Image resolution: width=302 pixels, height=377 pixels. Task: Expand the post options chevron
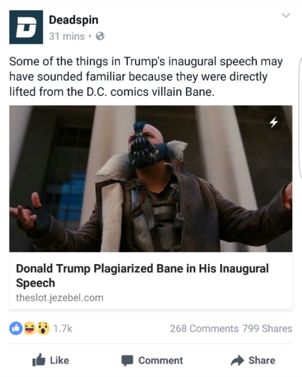point(286,15)
